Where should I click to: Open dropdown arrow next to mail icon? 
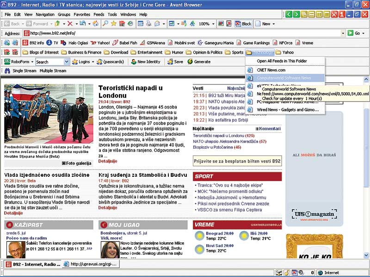coord(164,24)
